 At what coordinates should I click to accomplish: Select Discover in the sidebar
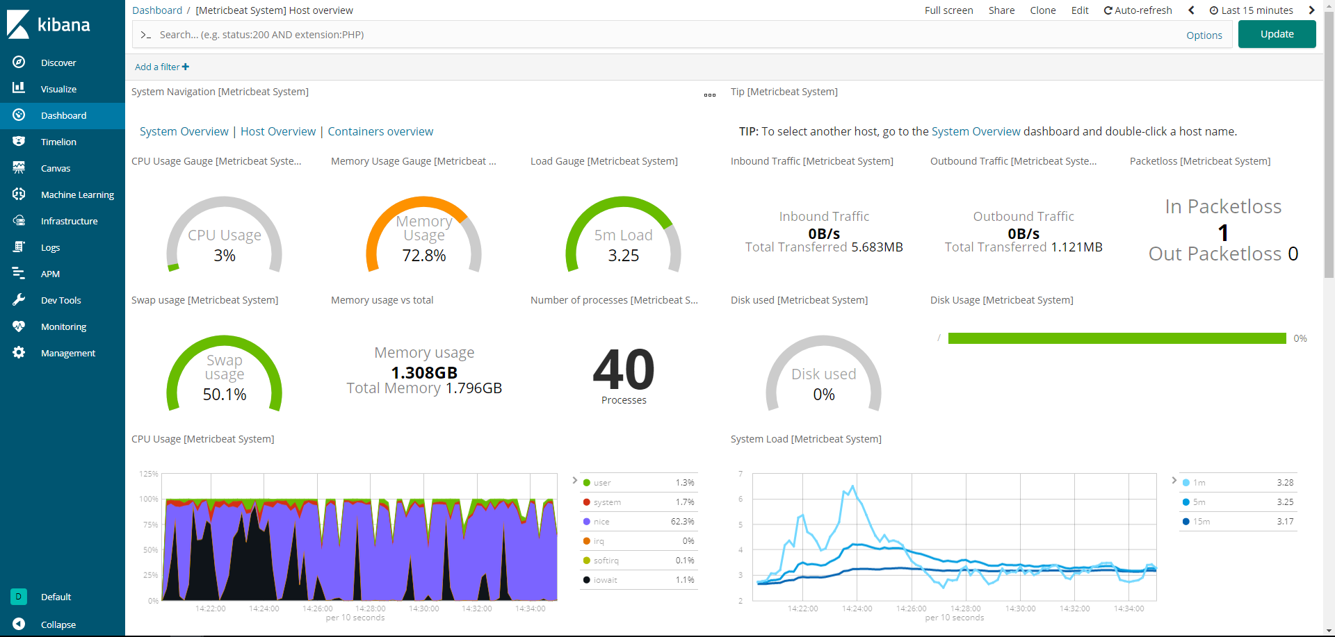[x=58, y=63]
